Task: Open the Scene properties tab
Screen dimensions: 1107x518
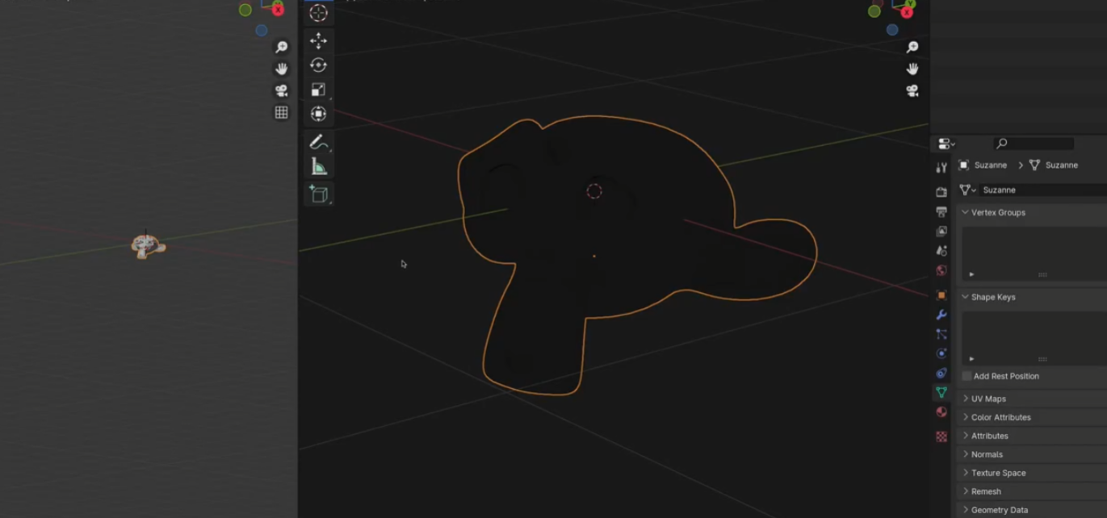Action: point(941,251)
